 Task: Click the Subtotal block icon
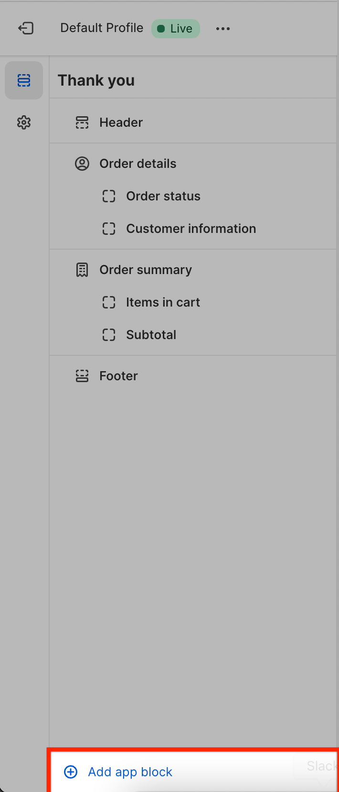pyautogui.click(x=109, y=335)
